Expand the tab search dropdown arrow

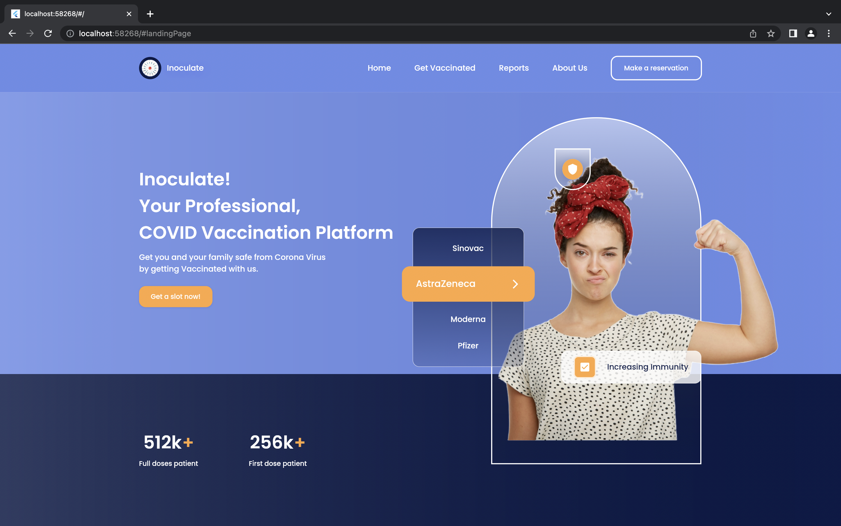pos(829,14)
